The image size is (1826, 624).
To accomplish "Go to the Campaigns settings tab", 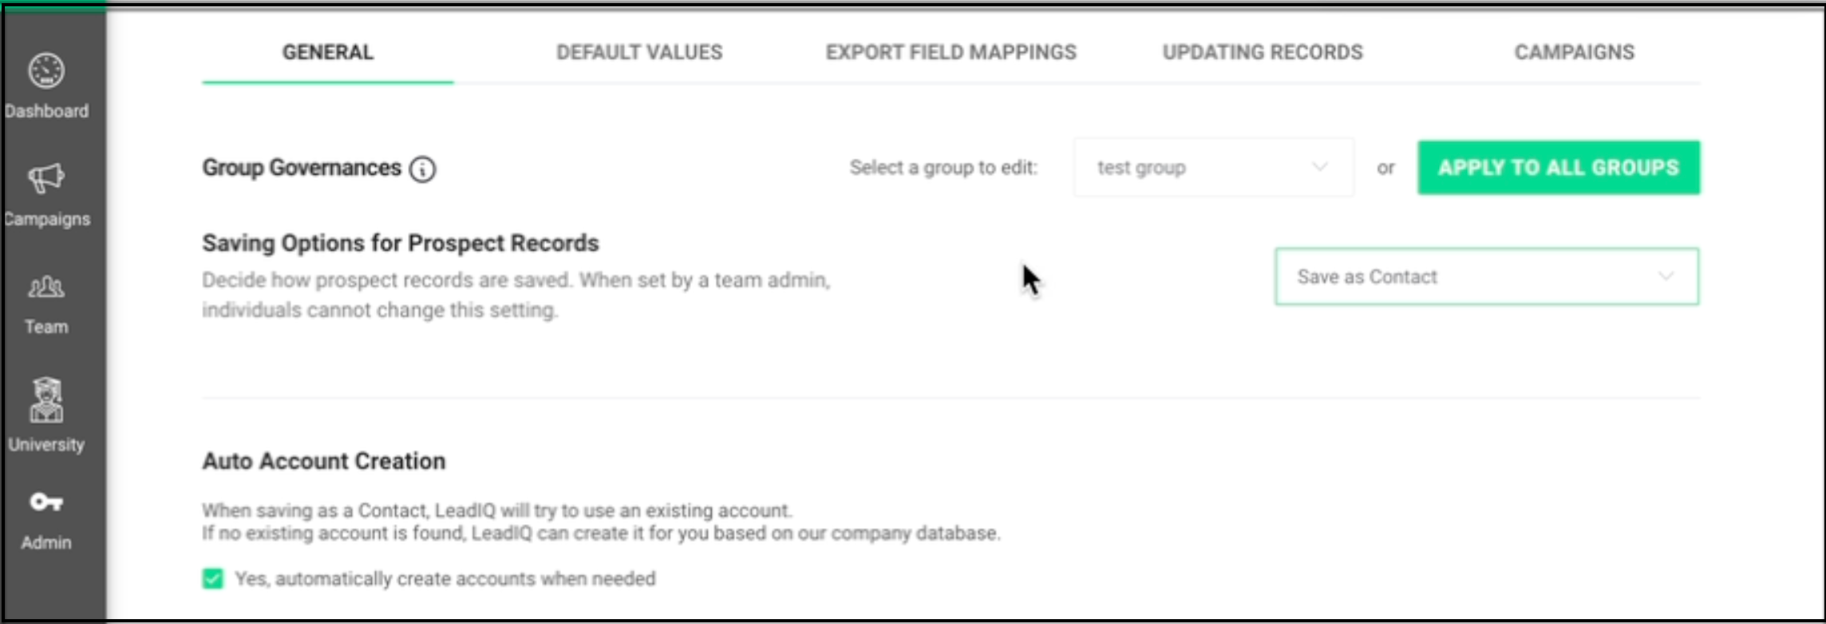I will (x=1574, y=53).
